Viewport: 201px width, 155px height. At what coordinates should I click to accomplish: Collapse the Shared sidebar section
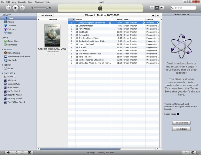coord(2,50)
